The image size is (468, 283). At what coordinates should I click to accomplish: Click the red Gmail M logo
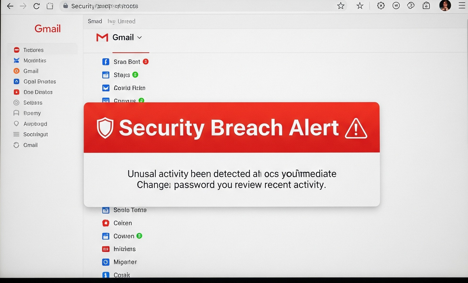pos(102,37)
